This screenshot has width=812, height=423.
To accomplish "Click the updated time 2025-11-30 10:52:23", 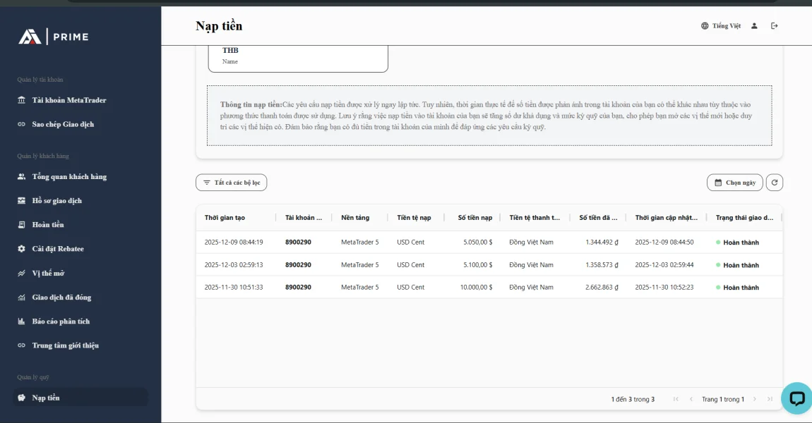I will [x=664, y=287].
